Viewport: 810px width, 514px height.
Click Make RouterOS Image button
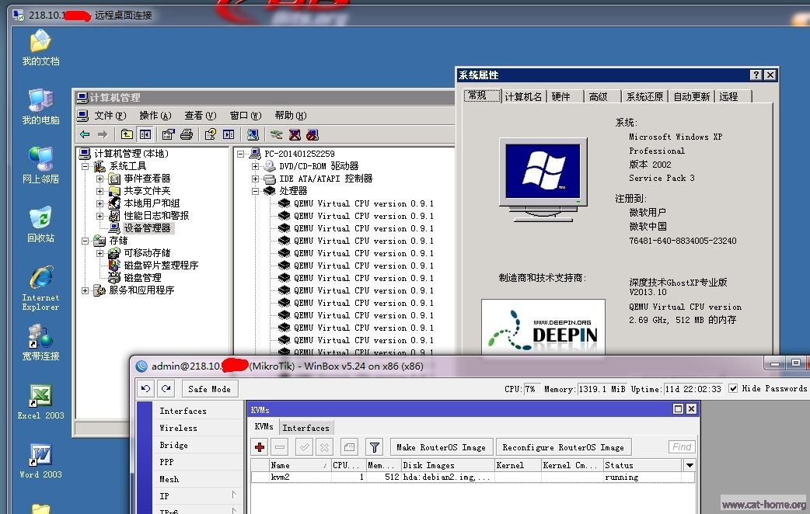441,447
